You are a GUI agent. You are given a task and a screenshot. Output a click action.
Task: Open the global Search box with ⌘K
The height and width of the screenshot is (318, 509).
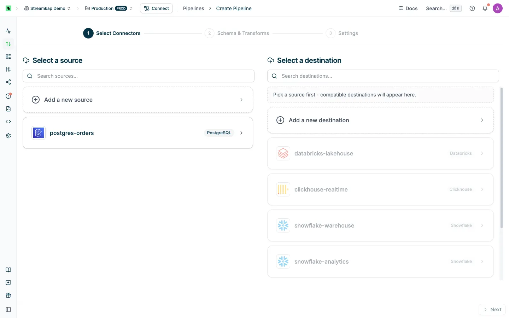444,8
